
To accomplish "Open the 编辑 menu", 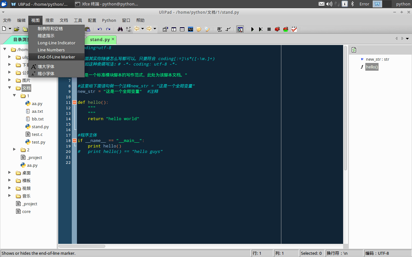I will click(21, 20).
